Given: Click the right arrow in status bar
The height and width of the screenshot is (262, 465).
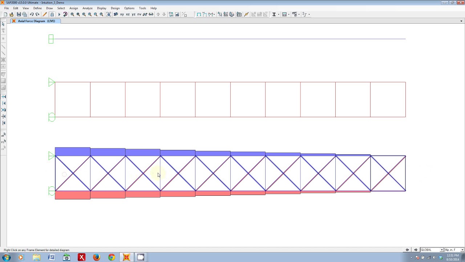Looking at the screenshot, I should click(x=416, y=250).
